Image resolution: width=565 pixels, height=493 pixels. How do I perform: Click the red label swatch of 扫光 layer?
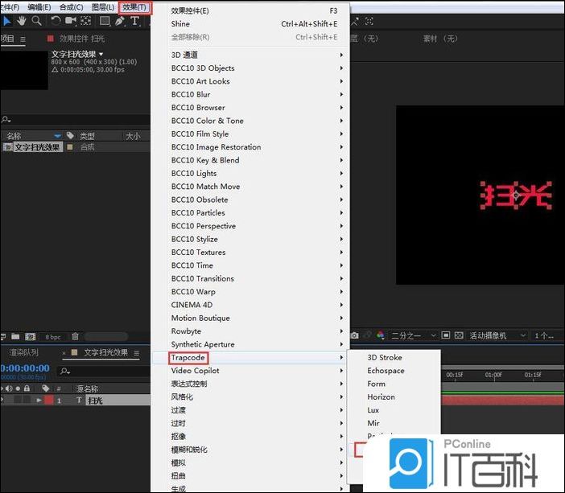pyautogui.click(x=48, y=401)
